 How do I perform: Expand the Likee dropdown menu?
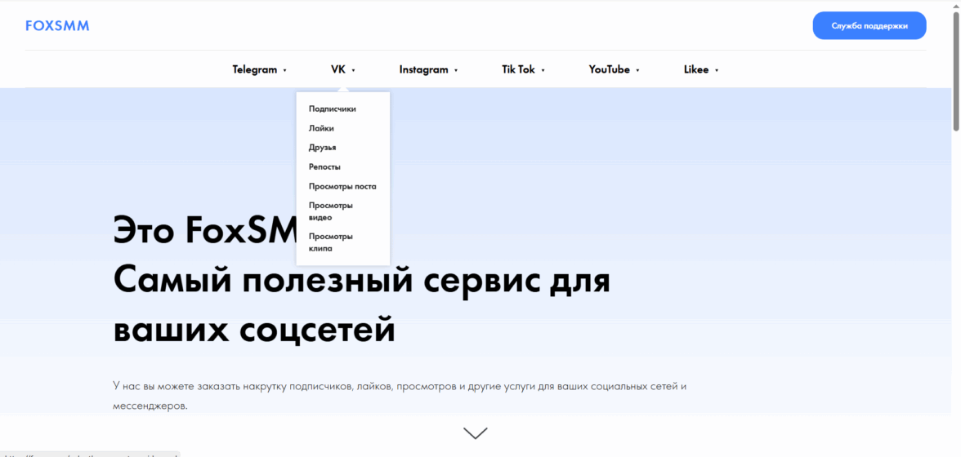tap(701, 69)
